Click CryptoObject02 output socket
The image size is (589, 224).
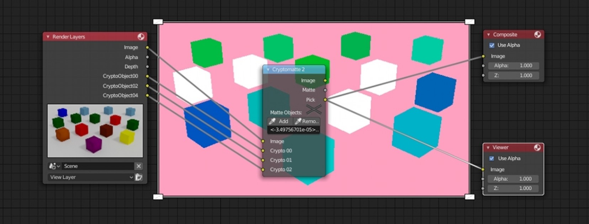tap(147, 86)
